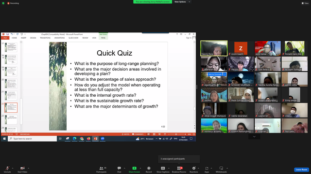Open Google Chrome from taskbar
Image resolution: width=311 pixels, height=174 pixels.
tap(82, 139)
